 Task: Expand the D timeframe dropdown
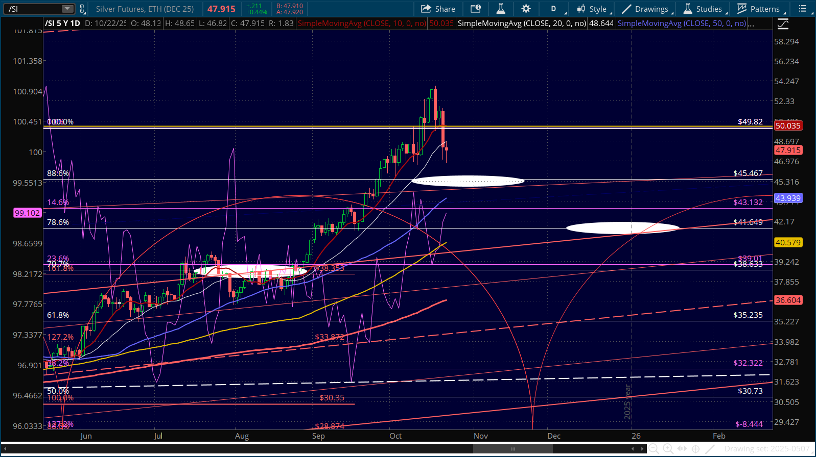point(557,9)
